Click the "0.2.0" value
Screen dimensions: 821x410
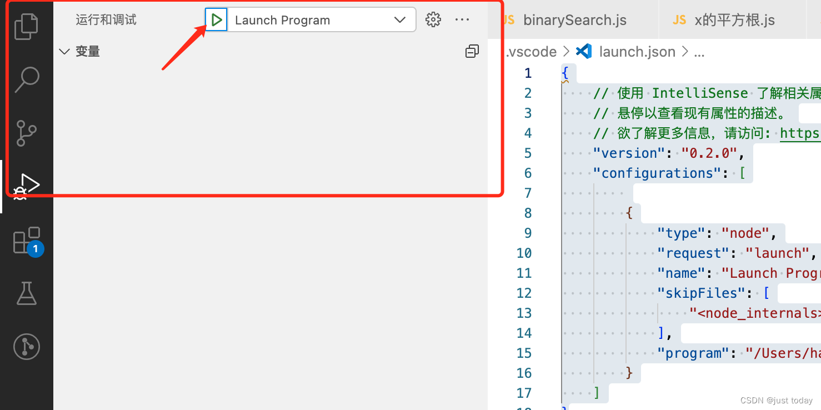pyautogui.click(x=709, y=153)
